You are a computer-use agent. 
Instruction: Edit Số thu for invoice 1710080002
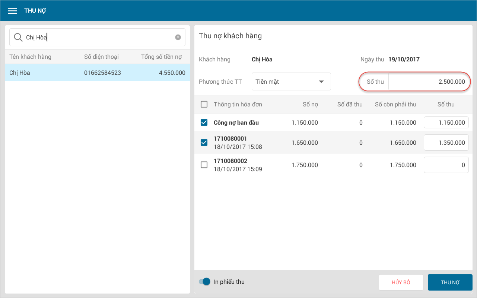tap(446, 165)
